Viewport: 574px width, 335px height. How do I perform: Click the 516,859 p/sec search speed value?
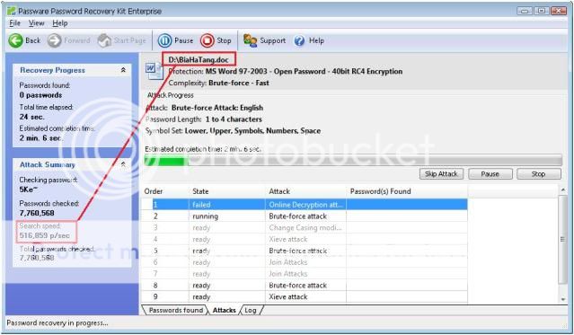pyautogui.click(x=44, y=235)
